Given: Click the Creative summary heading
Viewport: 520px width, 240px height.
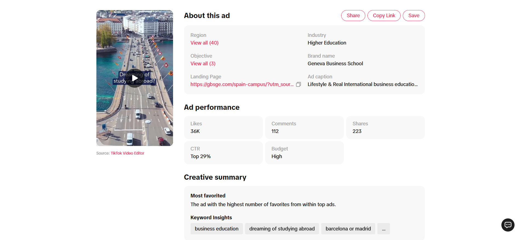Looking at the screenshot, I should coord(215,177).
